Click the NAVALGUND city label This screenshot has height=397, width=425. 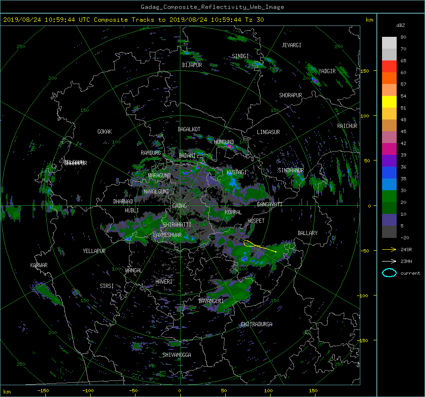pos(156,192)
